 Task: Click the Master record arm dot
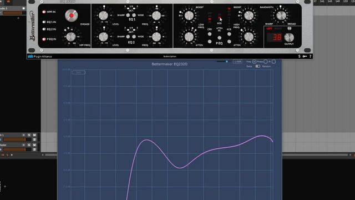coord(23,145)
